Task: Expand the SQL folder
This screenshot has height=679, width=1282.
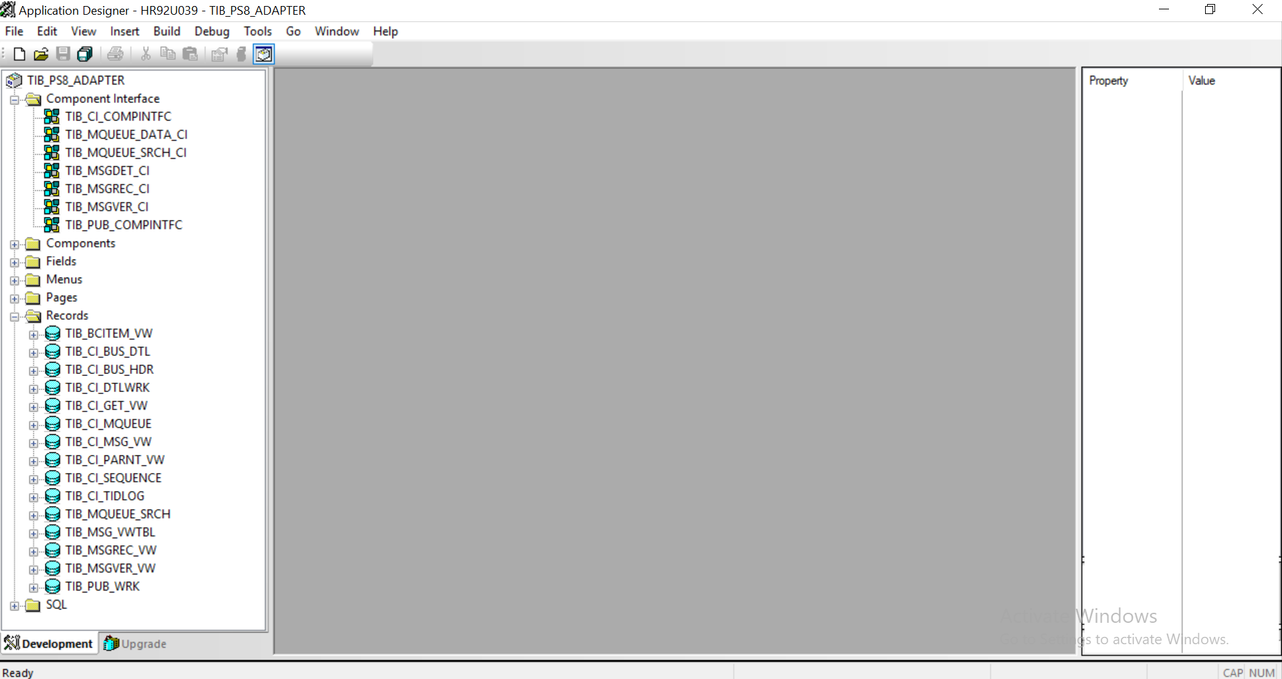Action: coord(14,605)
